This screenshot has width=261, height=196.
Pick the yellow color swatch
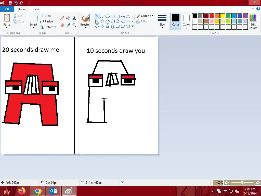223,16
